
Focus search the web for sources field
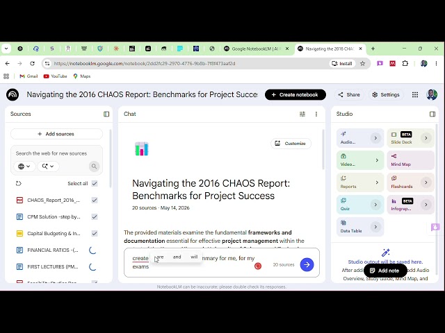(51, 153)
